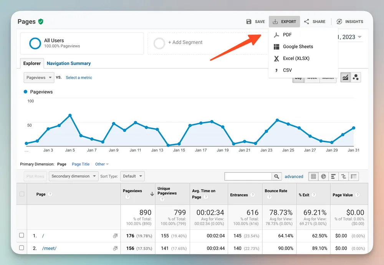Screen dimensions: 384x265
Task: Select the data table view icon
Action: tap(313, 176)
